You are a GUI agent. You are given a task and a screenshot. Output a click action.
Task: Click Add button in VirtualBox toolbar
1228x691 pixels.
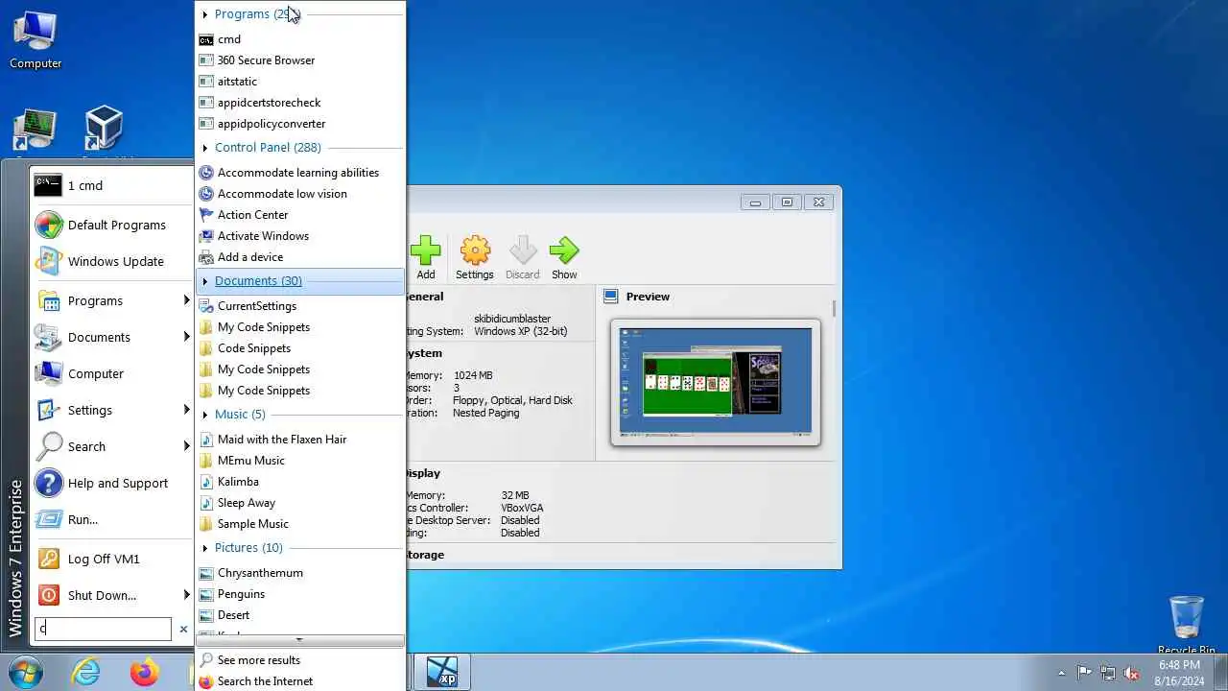coord(425,258)
